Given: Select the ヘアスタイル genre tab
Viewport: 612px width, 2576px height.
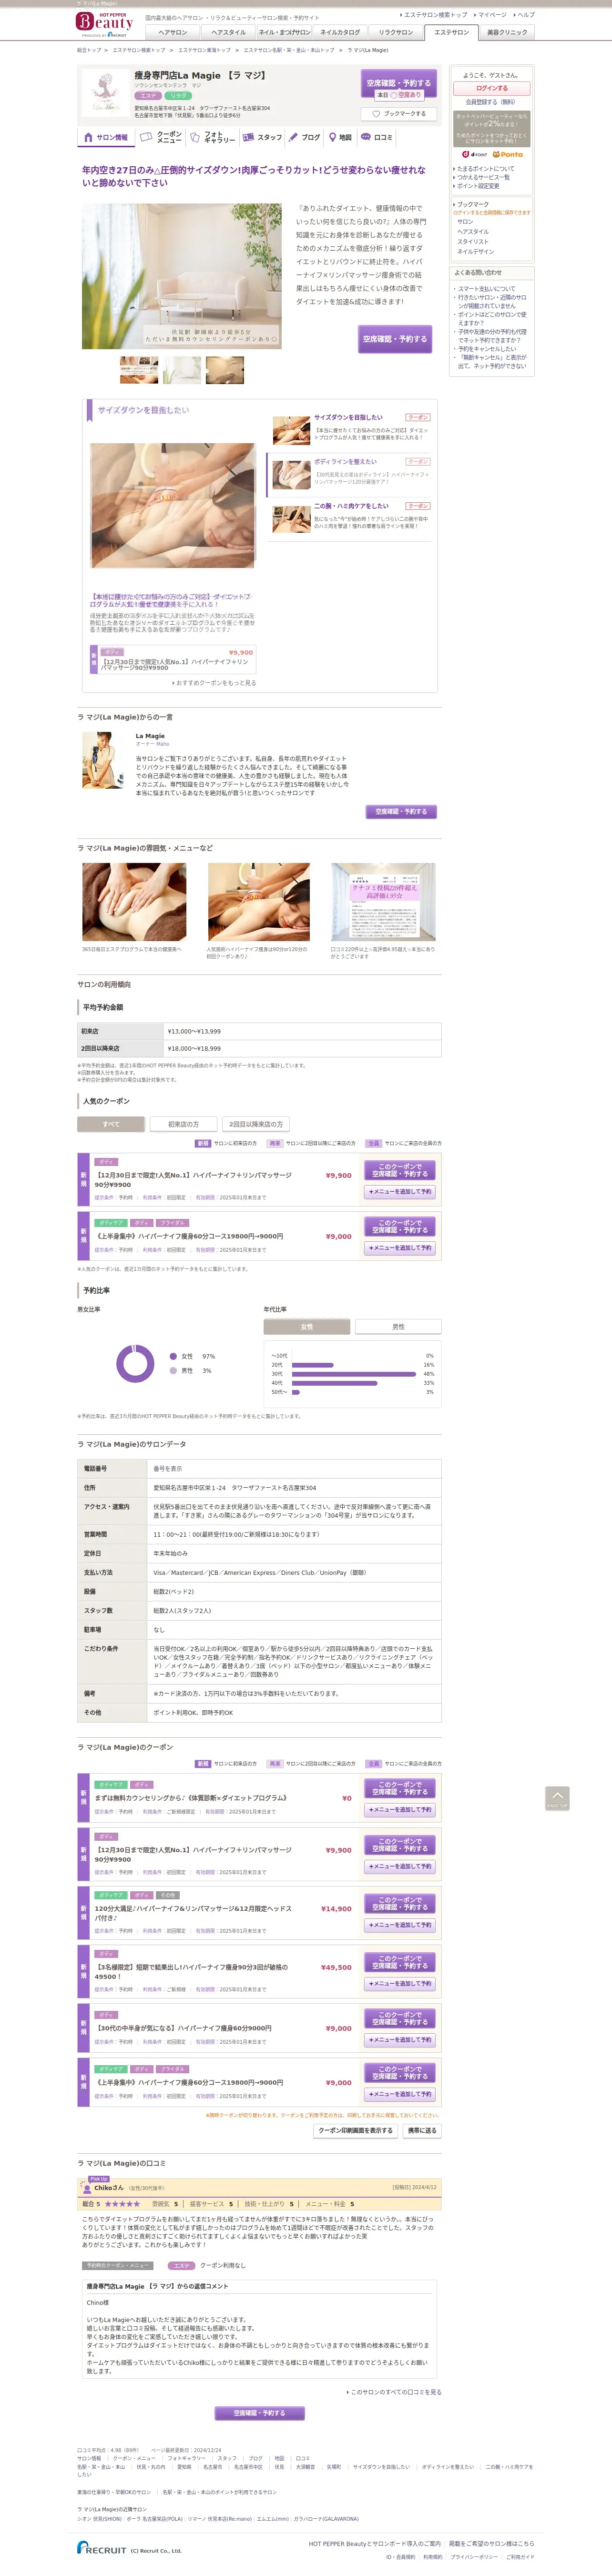Looking at the screenshot, I should 228,32.
